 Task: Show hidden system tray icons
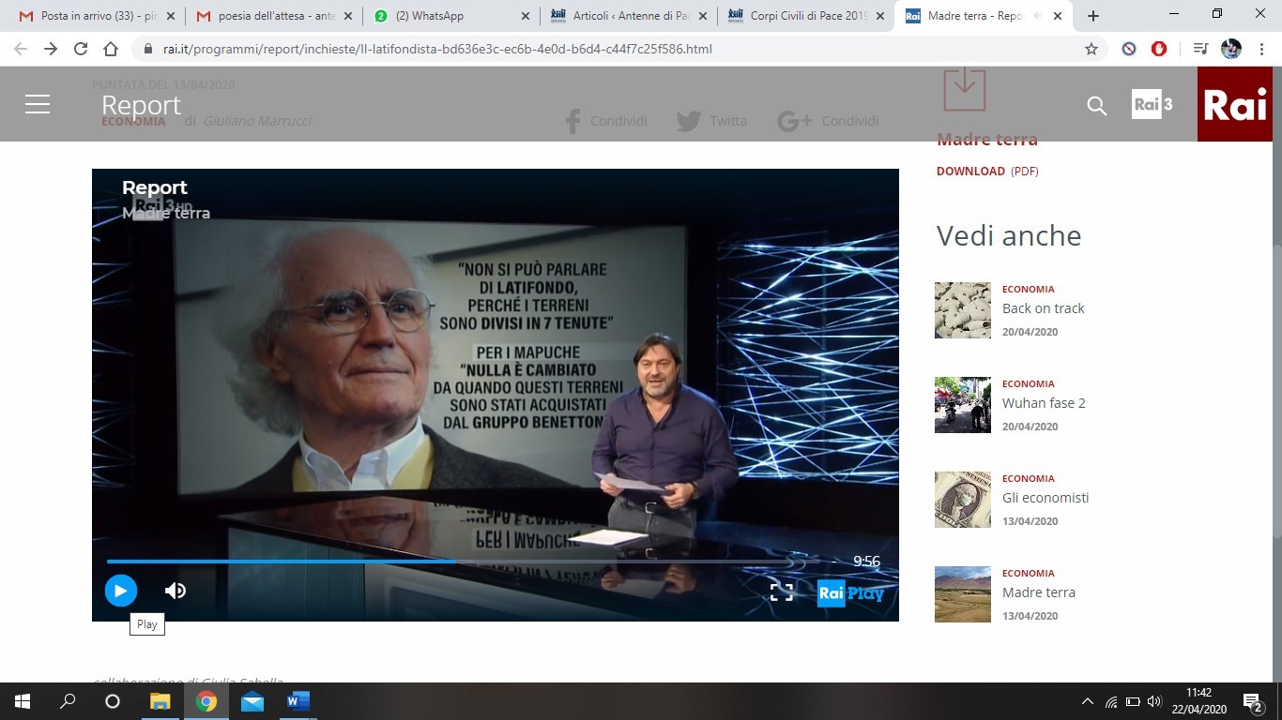[1088, 701]
